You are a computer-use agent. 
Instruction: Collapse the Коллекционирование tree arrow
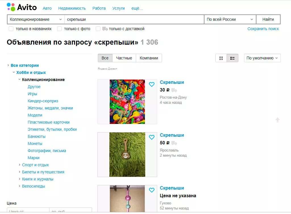(x=20, y=80)
